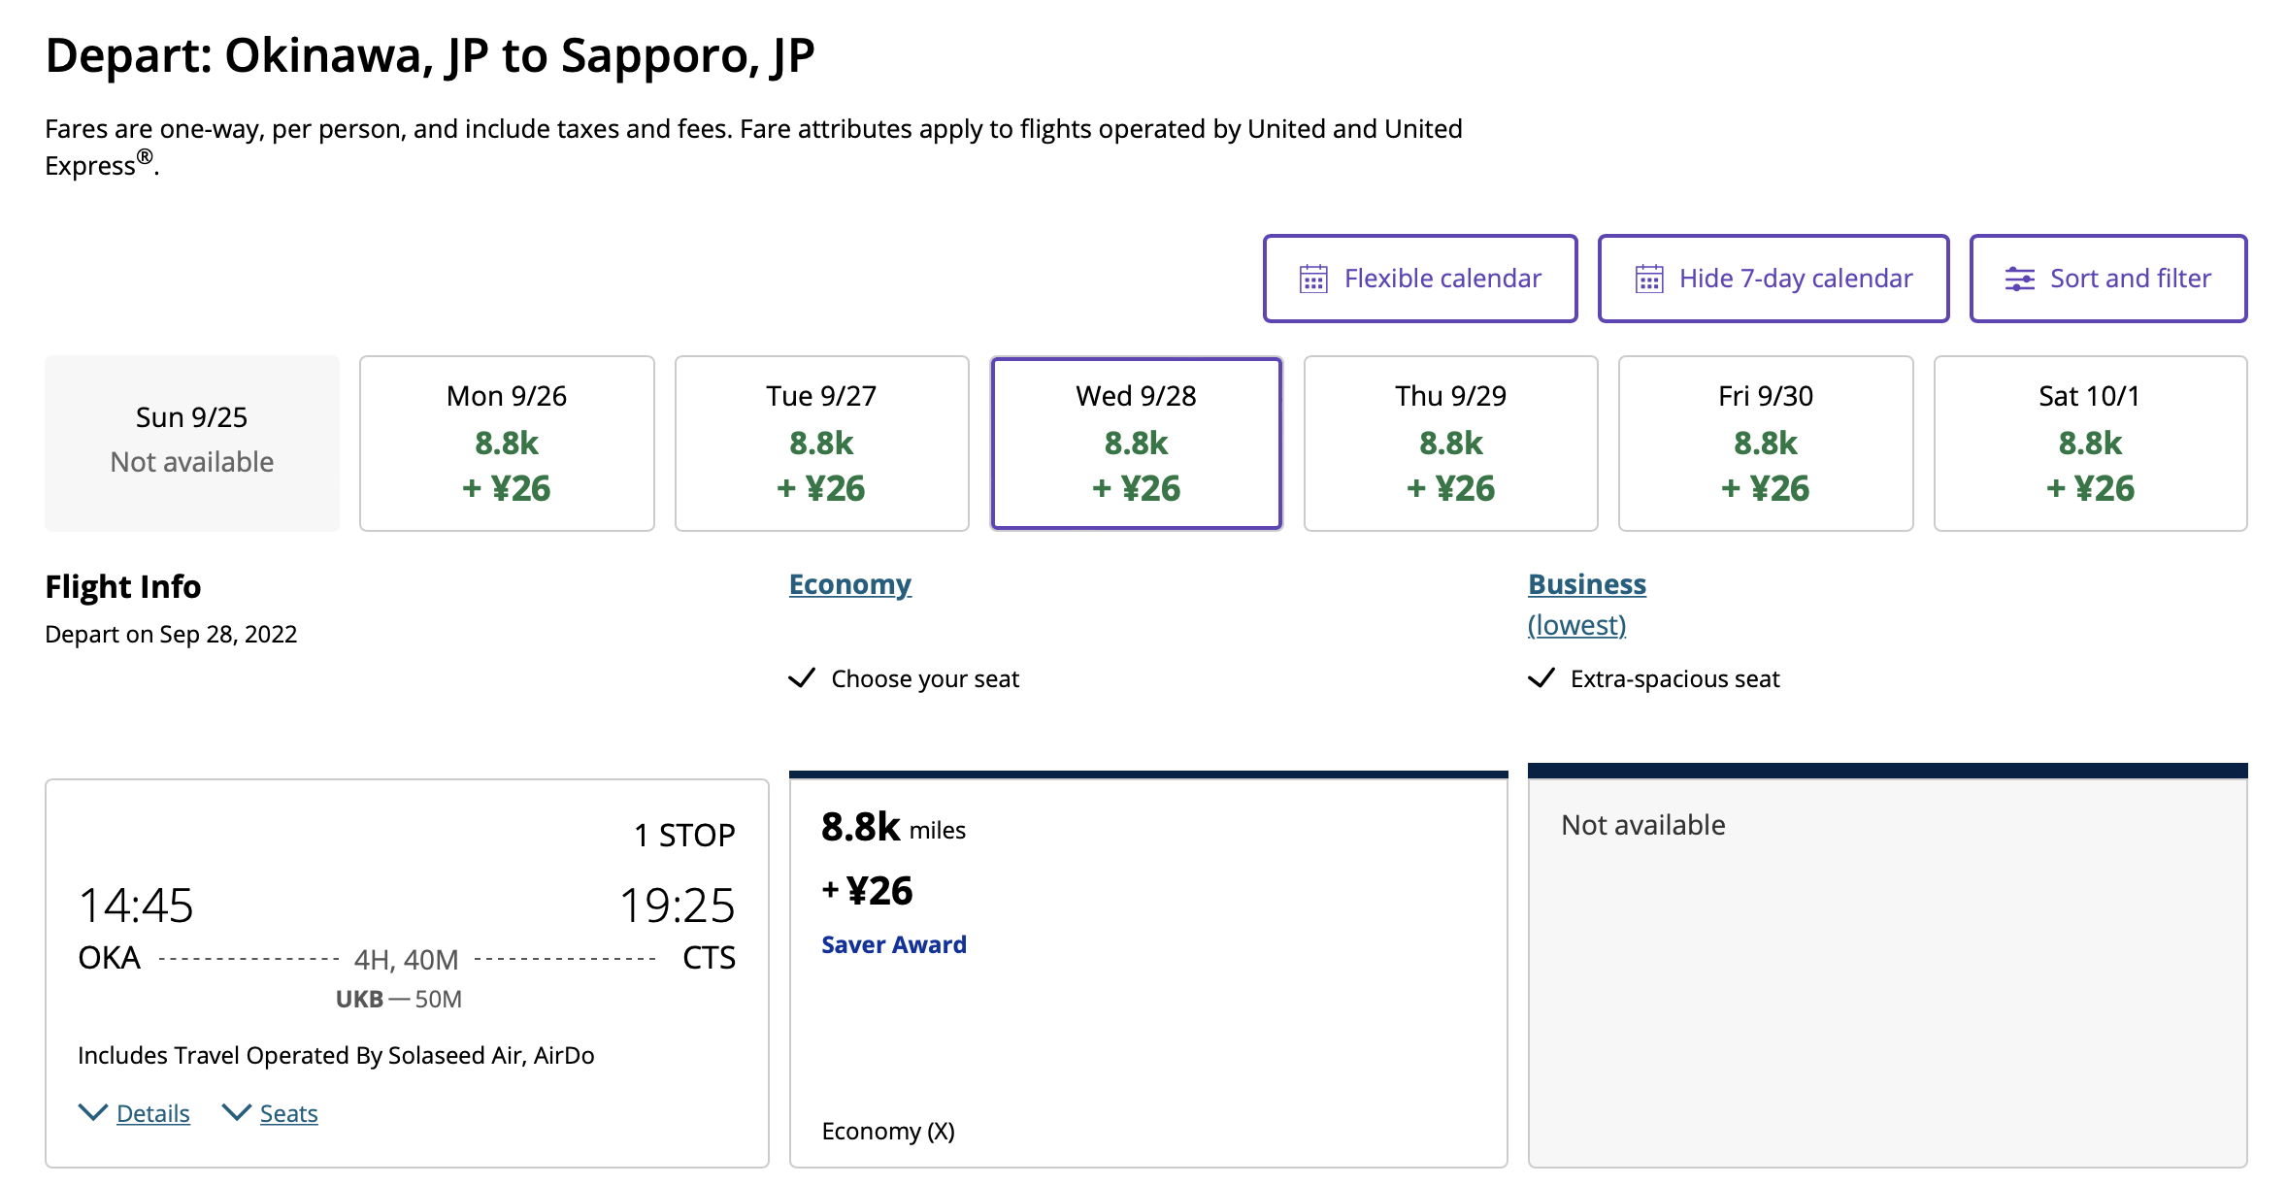Click the Extra-spacious seat checkmark icon
The image size is (2287, 1186).
coord(1541,677)
